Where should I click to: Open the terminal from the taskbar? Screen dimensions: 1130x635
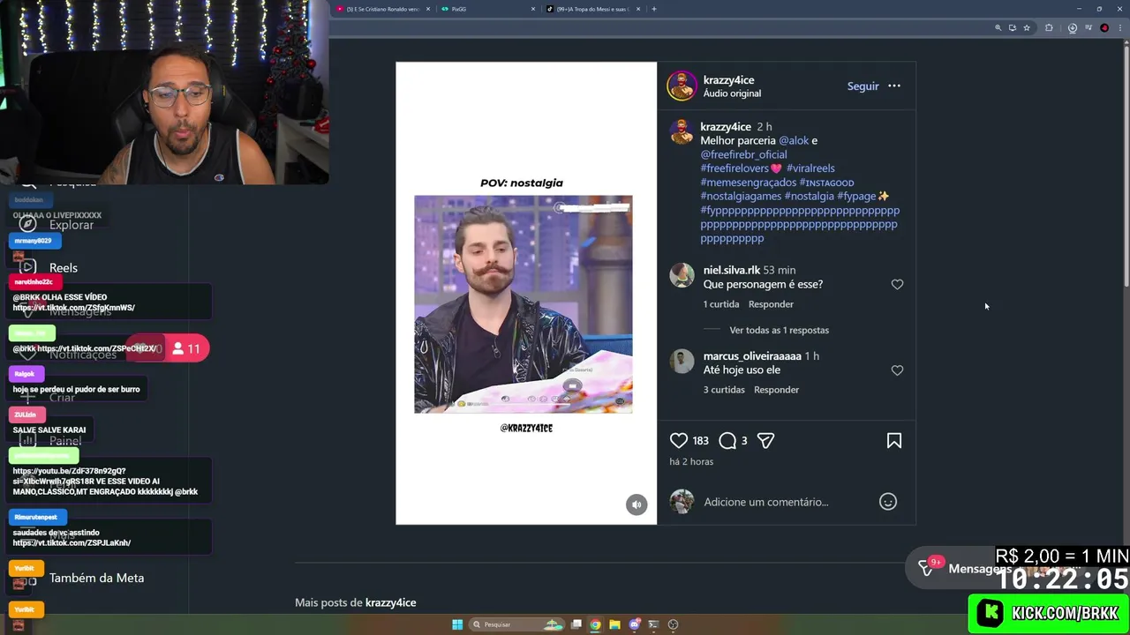point(654,624)
